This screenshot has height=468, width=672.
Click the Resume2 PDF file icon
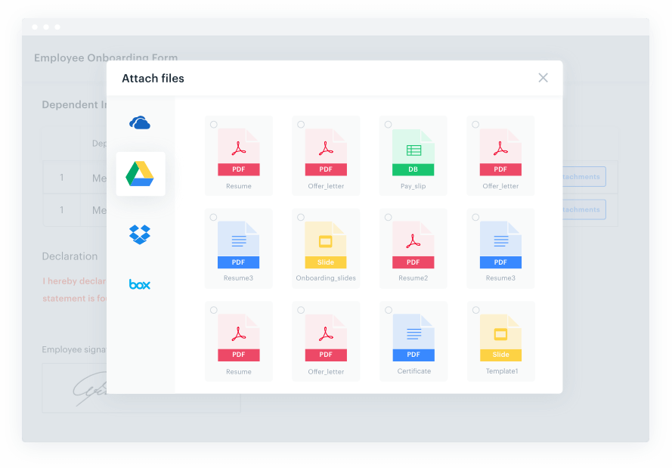pyautogui.click(x=413, y=245)
